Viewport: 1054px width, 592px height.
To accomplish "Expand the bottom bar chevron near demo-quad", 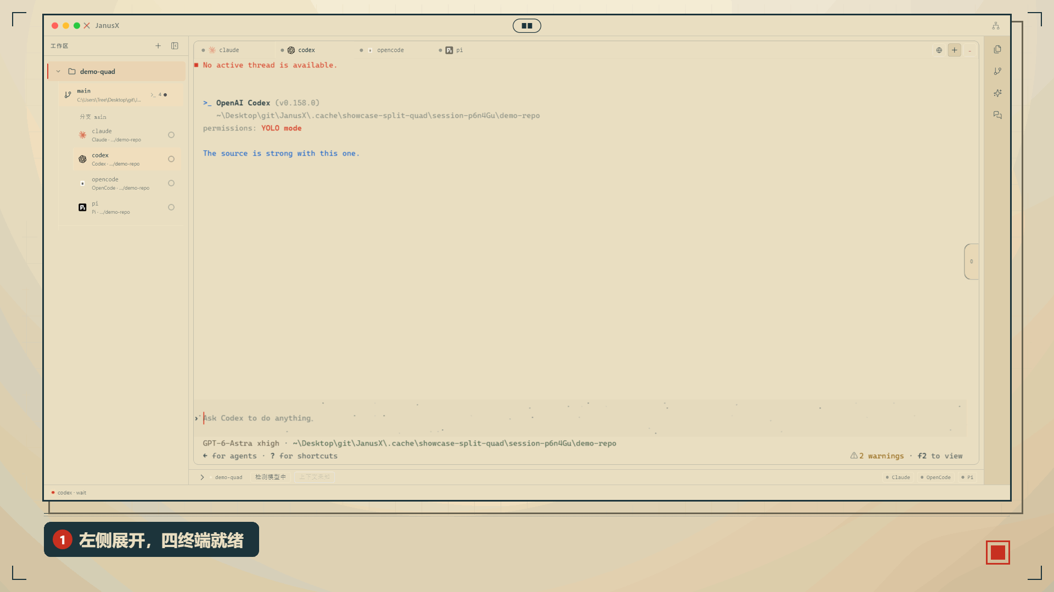I will tap(202, 477).
